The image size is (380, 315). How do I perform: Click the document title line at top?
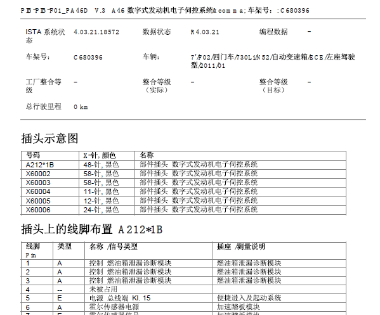[166, 10]
